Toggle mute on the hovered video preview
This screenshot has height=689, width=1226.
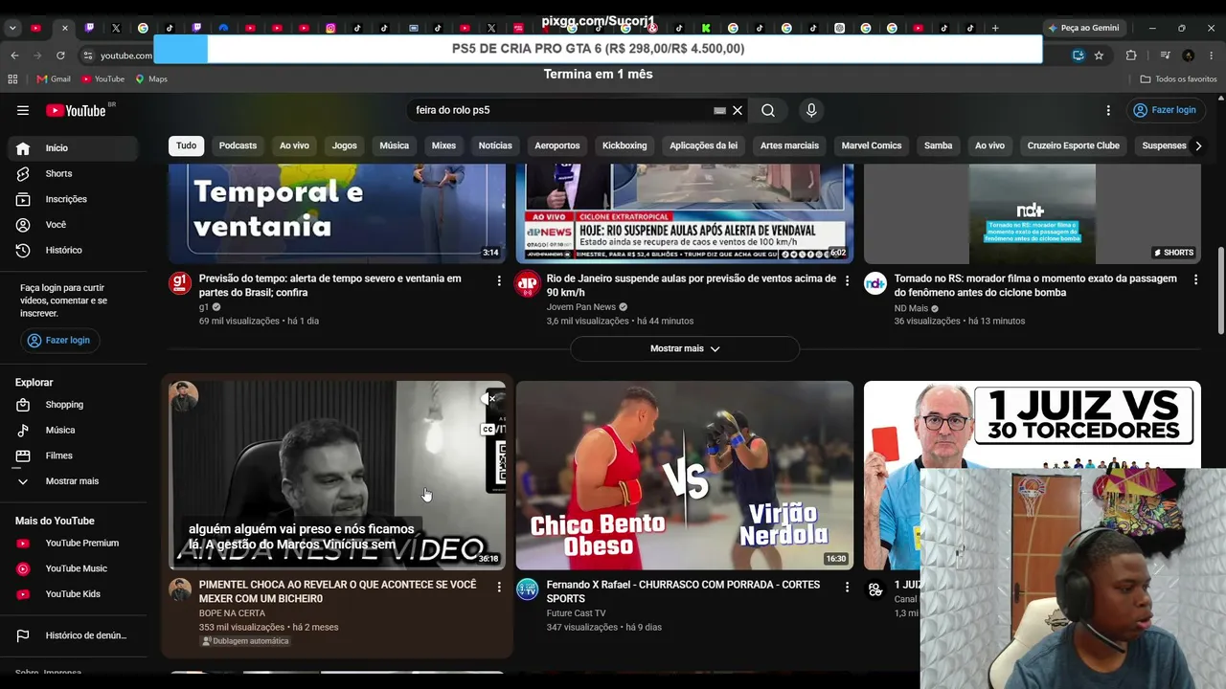[x=489, y=398]
